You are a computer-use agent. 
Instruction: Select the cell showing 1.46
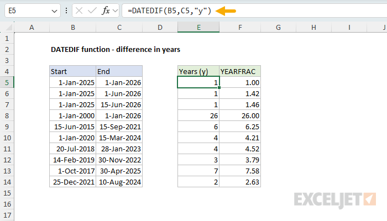tap(240, 104)
